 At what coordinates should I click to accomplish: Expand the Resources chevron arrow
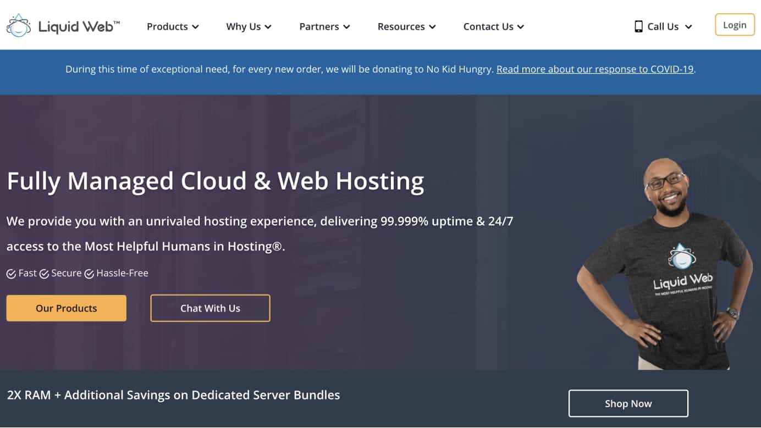point(432,27)
